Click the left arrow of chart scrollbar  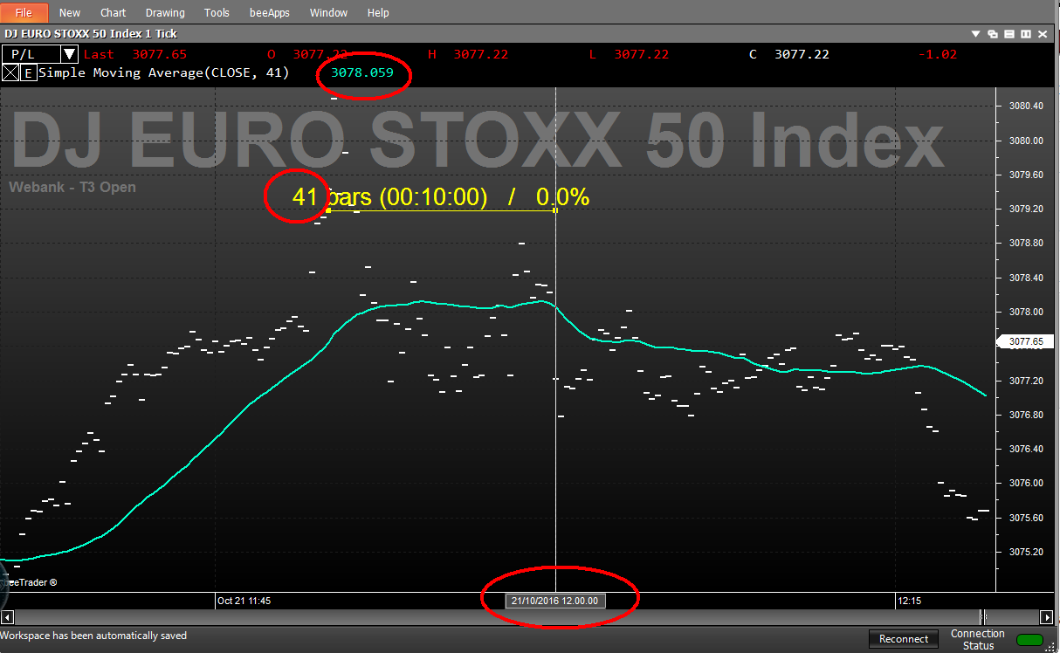pyautogui.click(x=8, y=616)
